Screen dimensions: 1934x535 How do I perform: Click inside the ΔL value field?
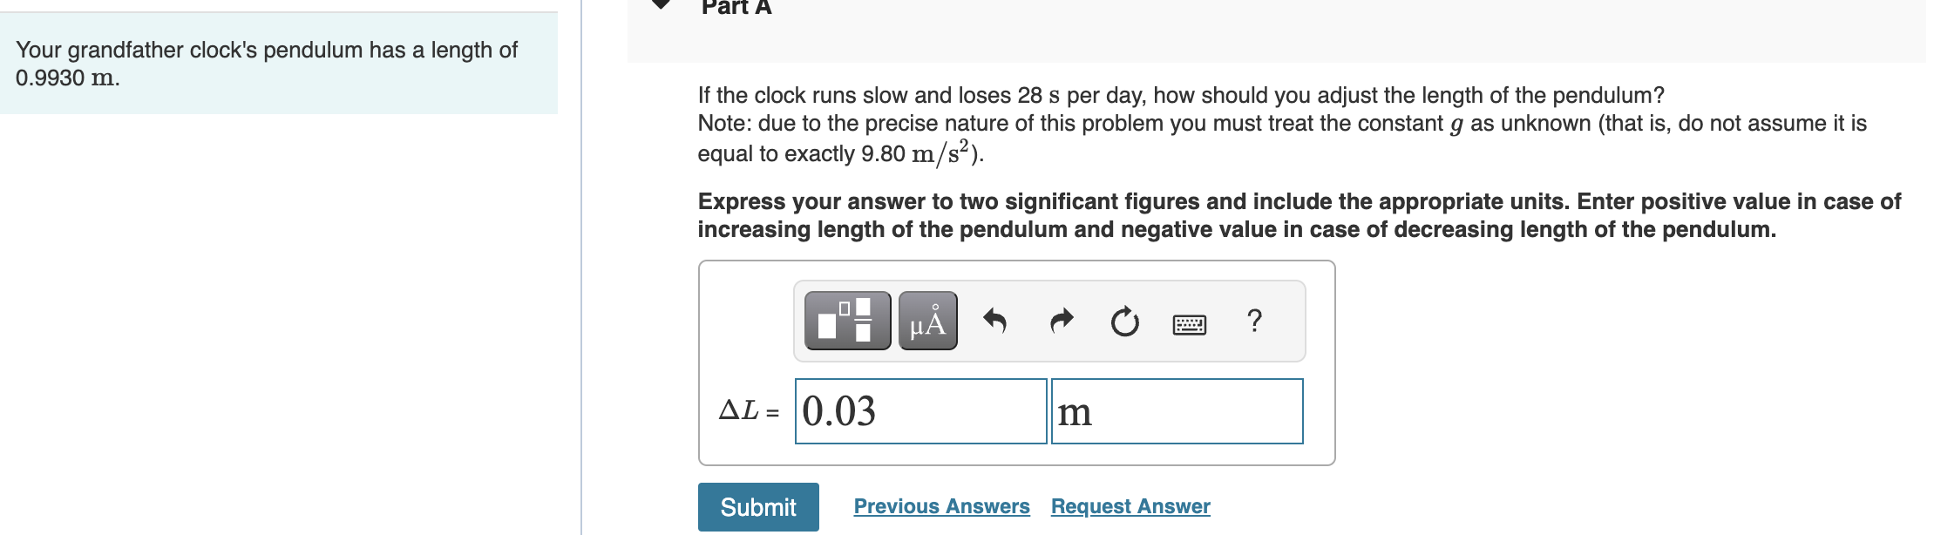click(x=919, y=410)
